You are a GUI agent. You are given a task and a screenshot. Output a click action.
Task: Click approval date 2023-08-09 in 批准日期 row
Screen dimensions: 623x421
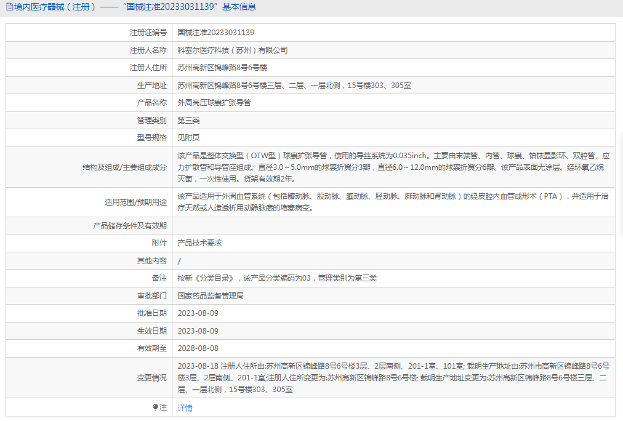pos(198,313)
